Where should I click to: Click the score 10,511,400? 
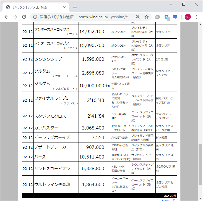coord(92,157)
